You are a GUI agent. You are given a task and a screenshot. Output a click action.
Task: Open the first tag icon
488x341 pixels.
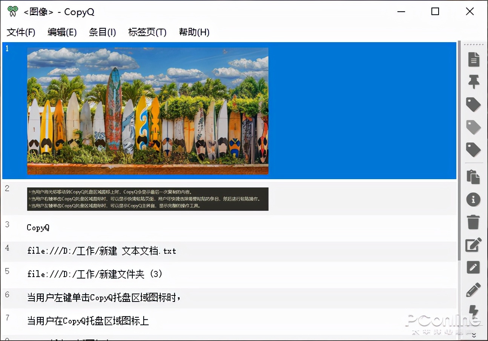pyautogui.click(x=473, y=105)
